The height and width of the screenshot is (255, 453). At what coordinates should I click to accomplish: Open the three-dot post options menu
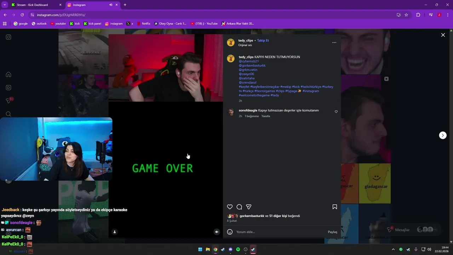click(x=334, y=42)
